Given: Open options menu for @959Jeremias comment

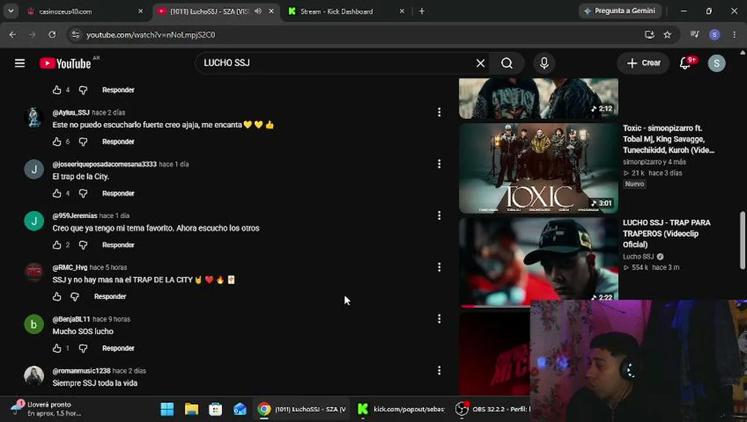Looking at the screenshot, I should (x=439, y=216).
